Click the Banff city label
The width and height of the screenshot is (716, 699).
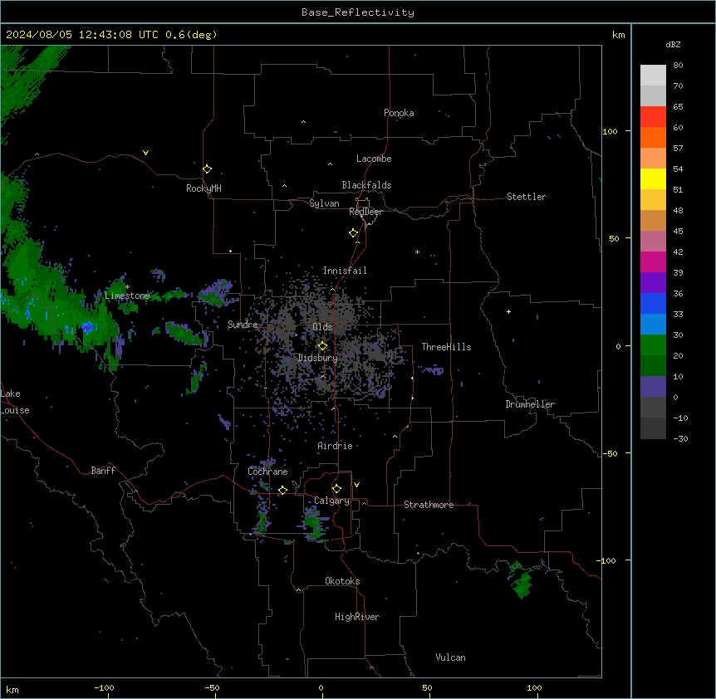click(x=103, y=471)
